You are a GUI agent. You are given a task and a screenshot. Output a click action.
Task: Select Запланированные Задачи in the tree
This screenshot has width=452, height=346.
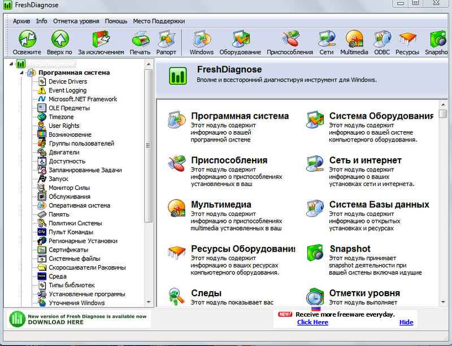(85, 170)
